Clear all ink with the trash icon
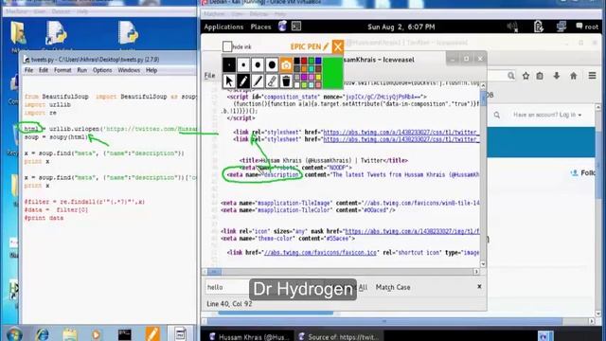Image resolution: width=606 pixels, height=341 pixels. tap(286, 81)
